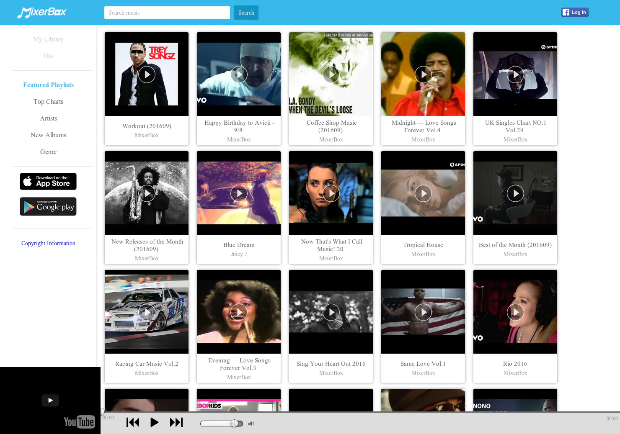620x434 pixels.
Task: Adjust the volume slider knob
Action: [235, 424]
